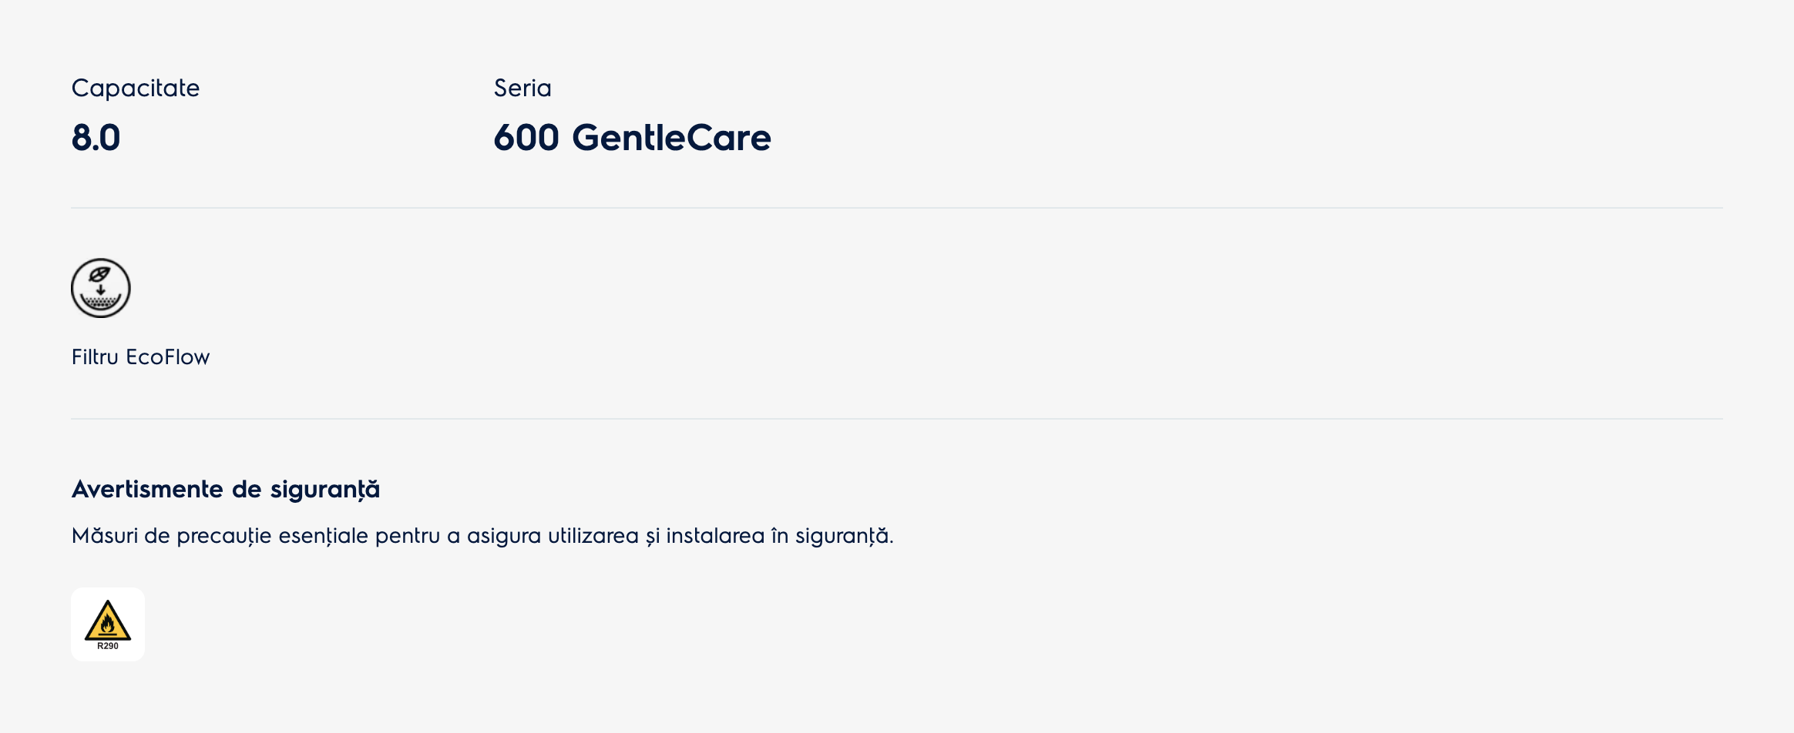Viewport: 1794px width, 733px height.
Task: Click the EcoFlow filter circular icon
Action: pyautogui.click(x=101, y=288)
